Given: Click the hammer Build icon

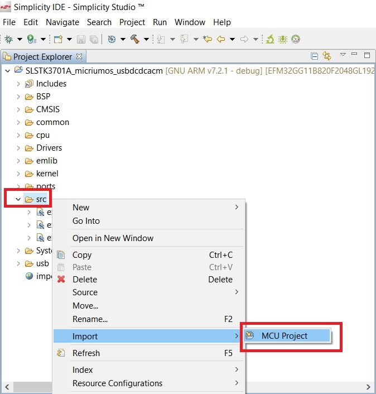Looking at the screenshot, I should 135,39.
